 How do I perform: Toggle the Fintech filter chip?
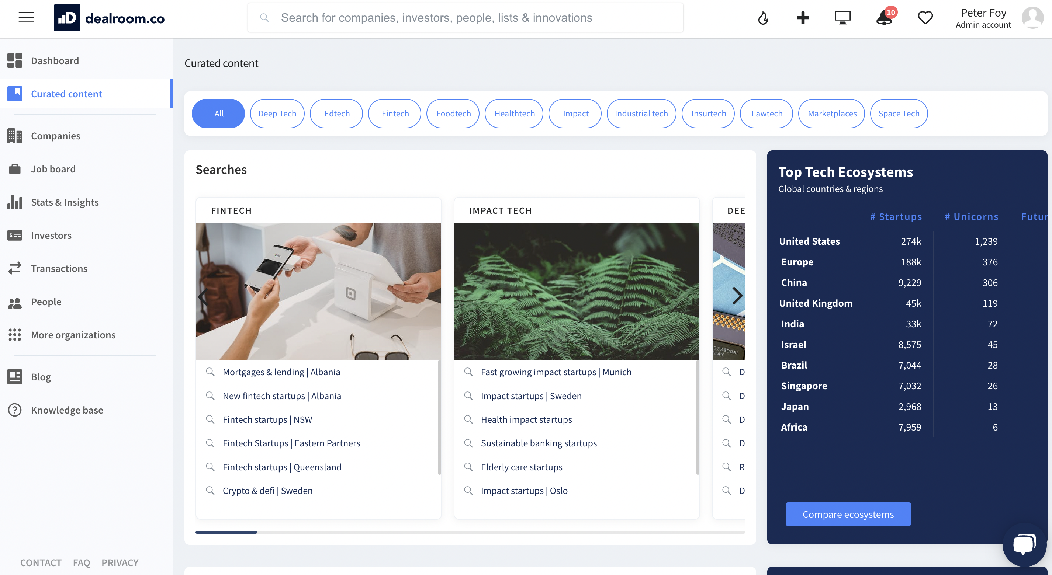click(395, 114)
